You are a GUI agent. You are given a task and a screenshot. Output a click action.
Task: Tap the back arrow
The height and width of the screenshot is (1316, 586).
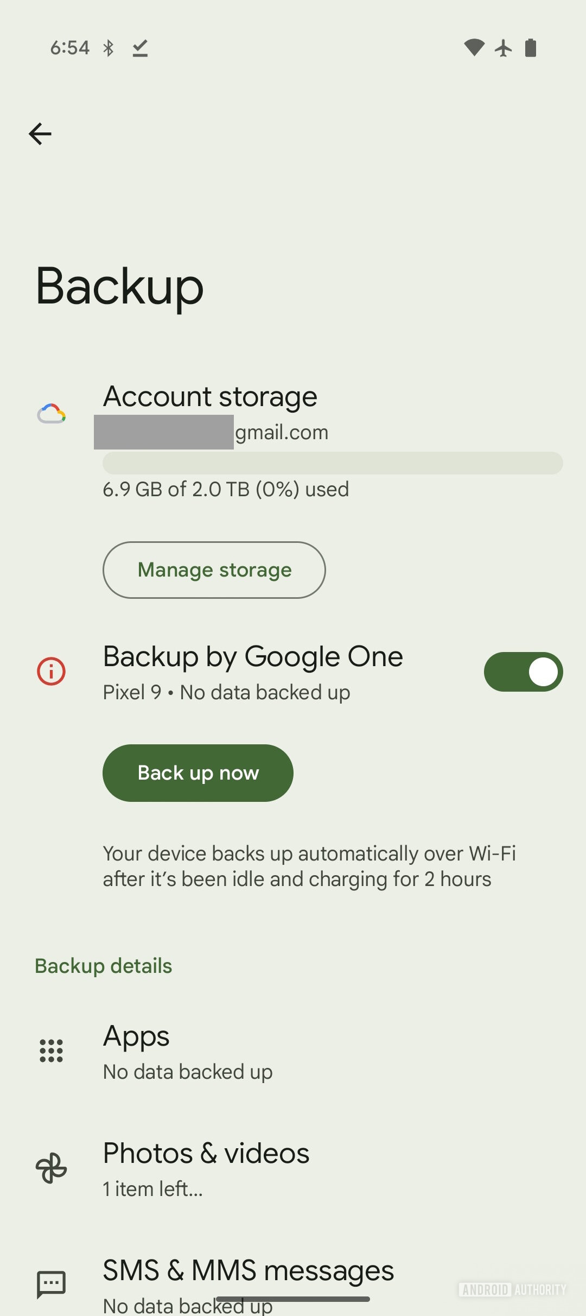(x=40, y=134)
